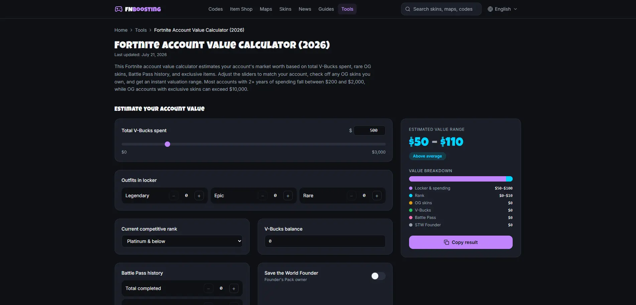Click the Battle Pass legend row text
This screenshot has height=305, width=636.
[x=425, y=218]
